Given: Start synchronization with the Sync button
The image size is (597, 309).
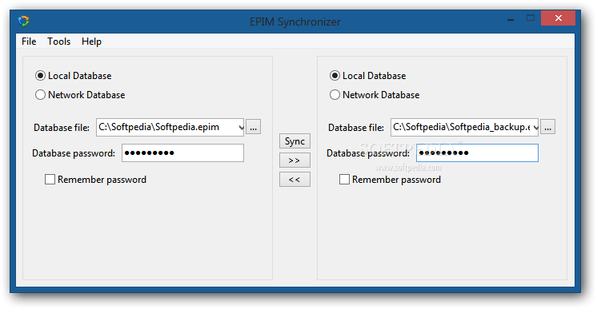Looking at the screenshot, I should (x=294, y=141).
